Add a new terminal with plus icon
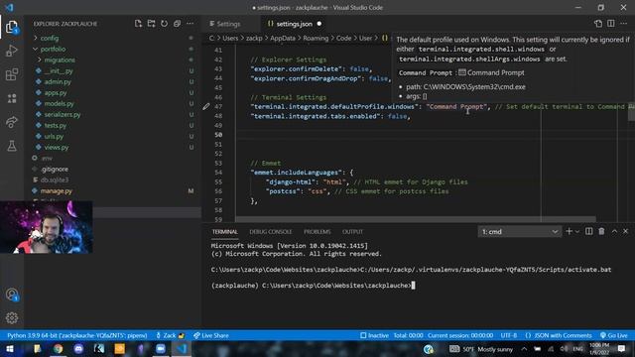635x357 pixels. [569, 231]
